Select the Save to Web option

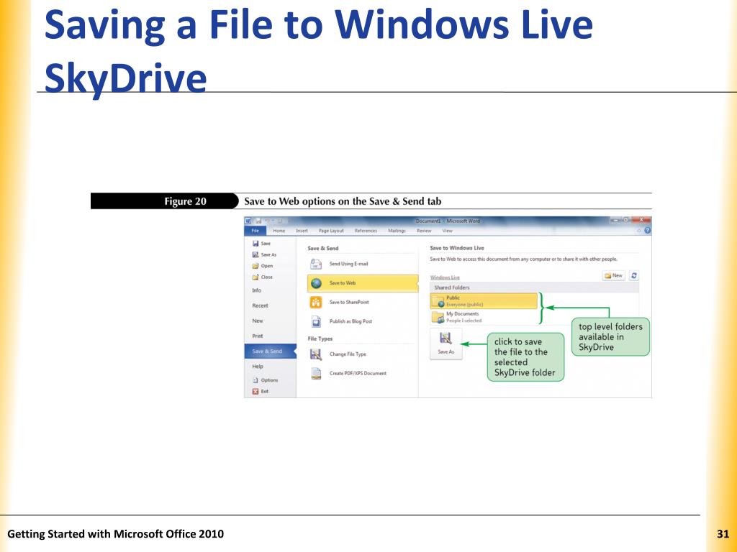coord(363,283)
